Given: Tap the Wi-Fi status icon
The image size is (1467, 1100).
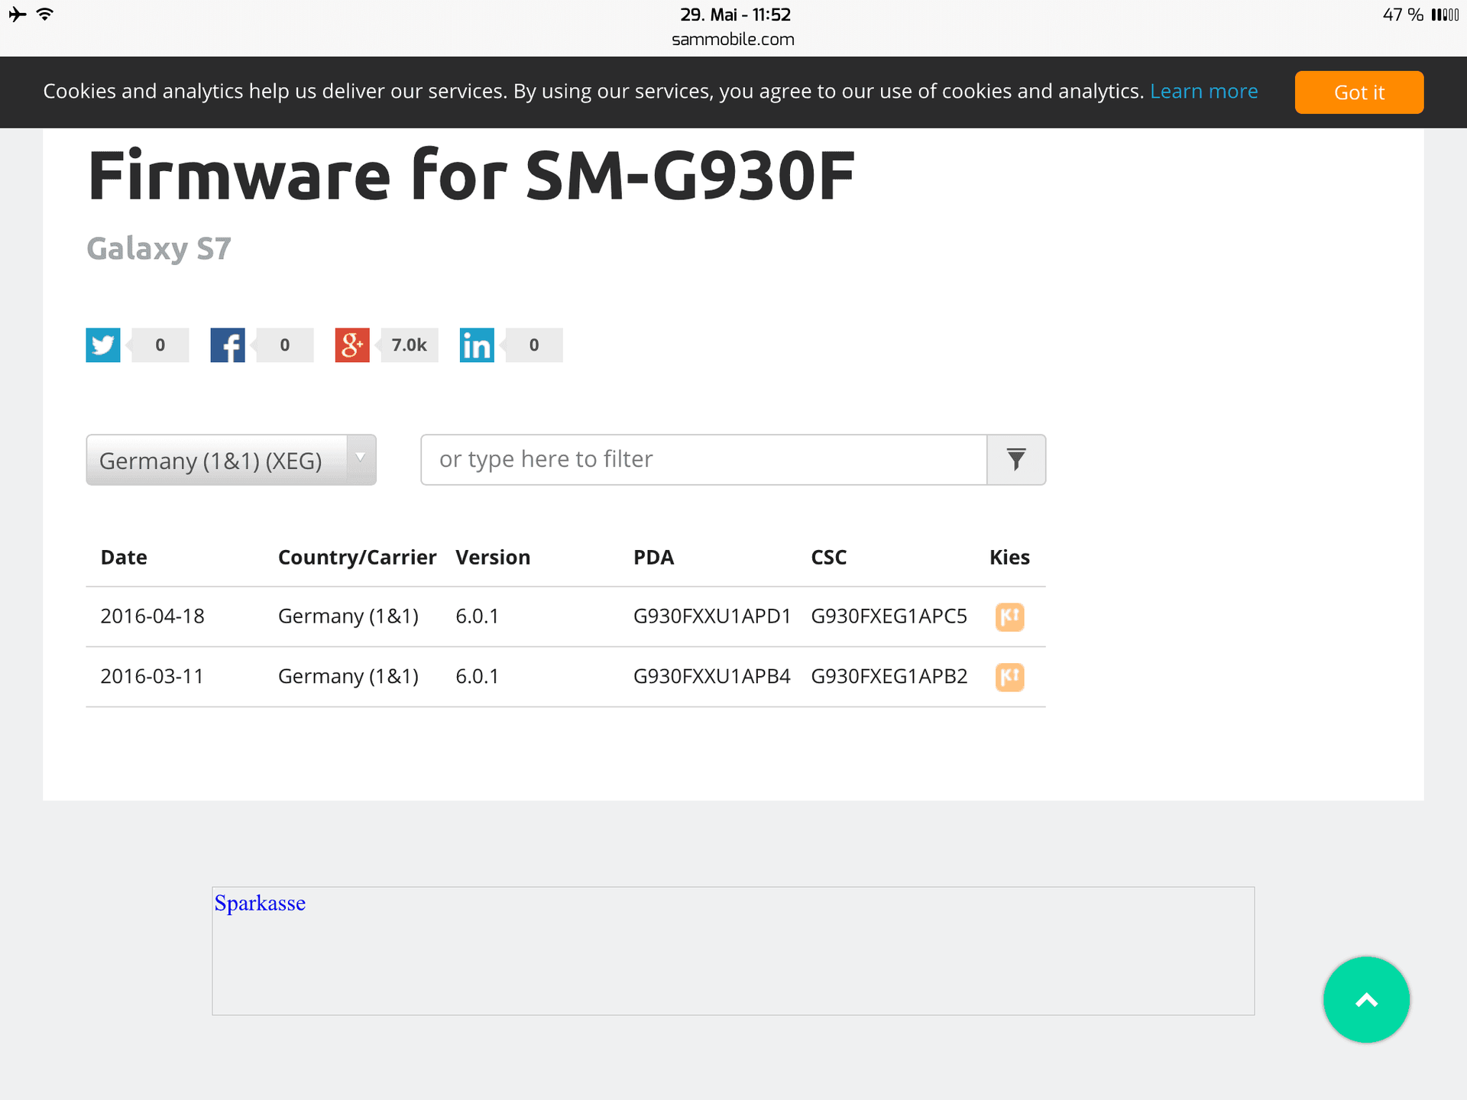Looking at the screenshot, I should [x=45, y=15].
